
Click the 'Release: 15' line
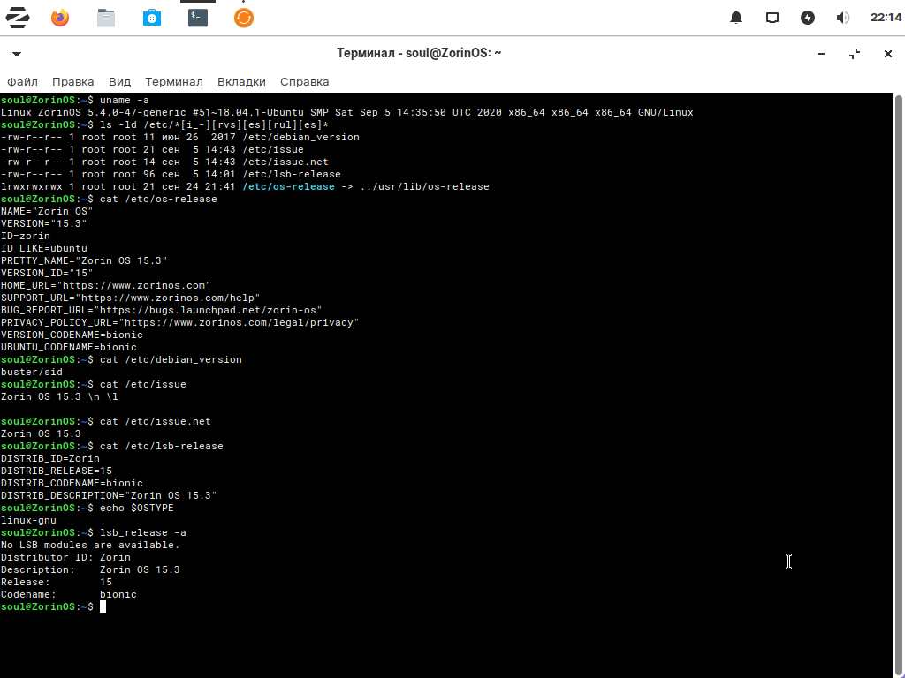click(x=56, y=583)
